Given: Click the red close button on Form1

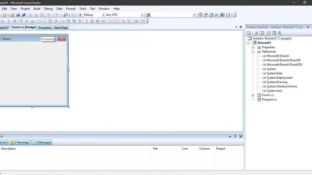Looking at the screenshot, I should pyautogui.click(x=62, y=39).
